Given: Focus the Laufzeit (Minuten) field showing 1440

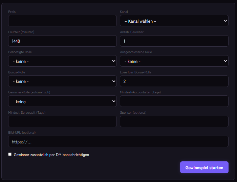Looking at the screenshot, I should (62, 41).
